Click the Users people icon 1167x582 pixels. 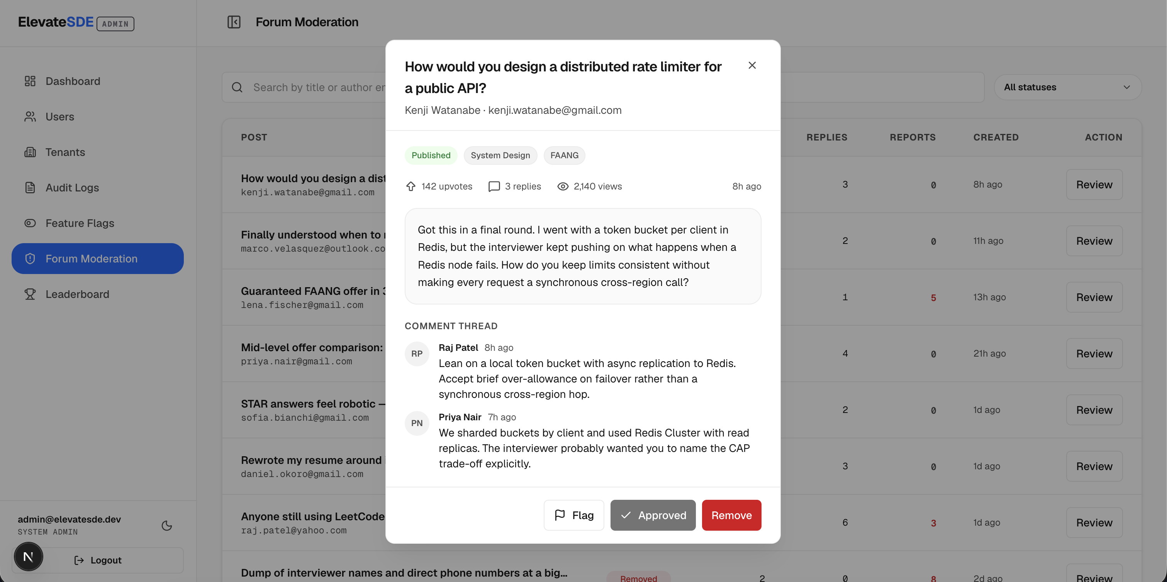tap(30, 117)
